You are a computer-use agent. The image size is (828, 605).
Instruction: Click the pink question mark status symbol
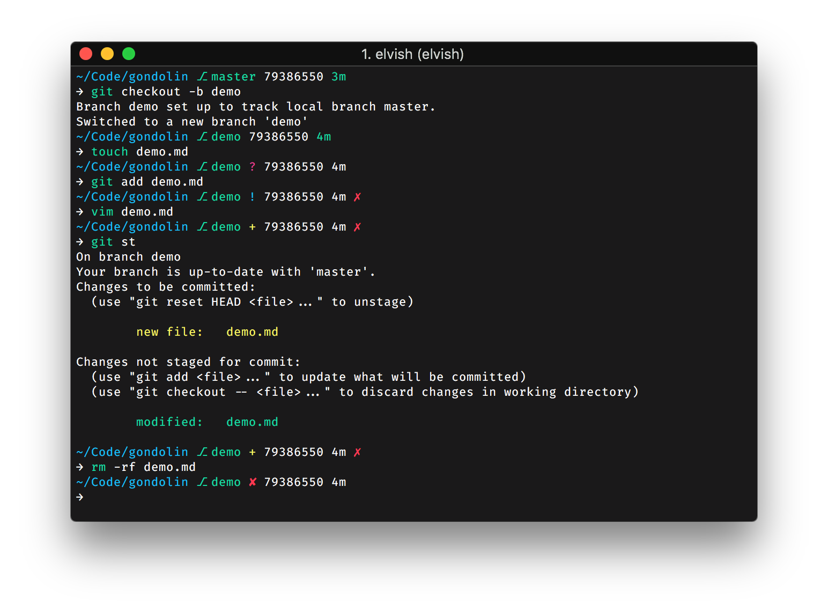(x=253, y=167)
